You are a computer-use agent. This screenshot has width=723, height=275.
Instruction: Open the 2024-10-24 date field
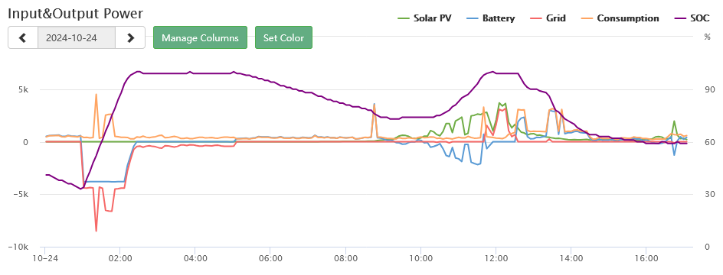pyautogui.click(x=77, y=37)
